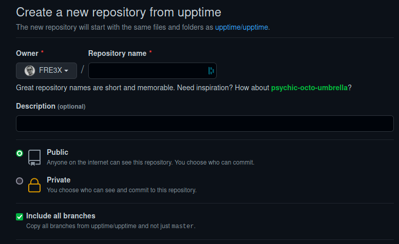The width and height of the screenshot is (399, 244).
Task: Focus the Repository name text field
Action: point(148,71)
